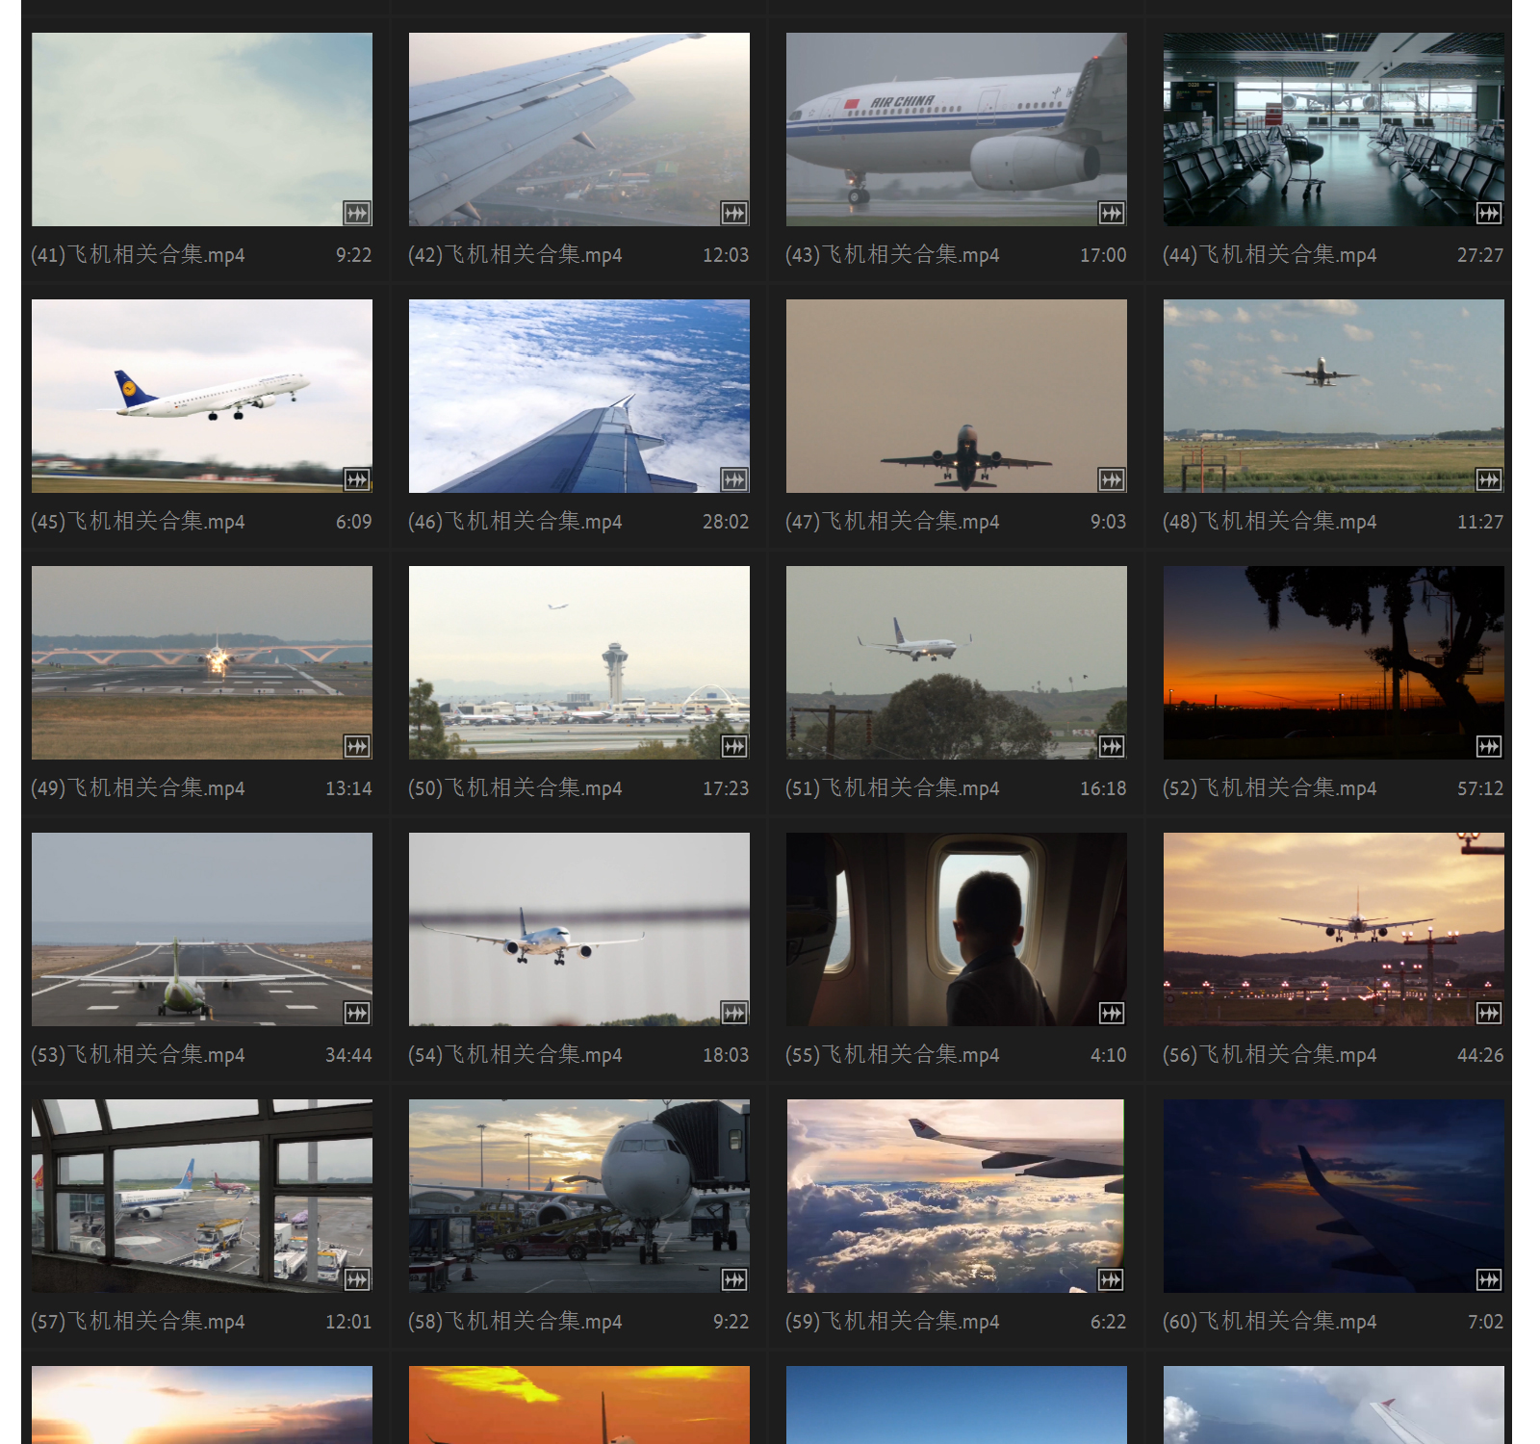Click the file name (57)飞机相关合集.mp4
Viewport: 1540px width, 1444px height.
coord(138,1322)
